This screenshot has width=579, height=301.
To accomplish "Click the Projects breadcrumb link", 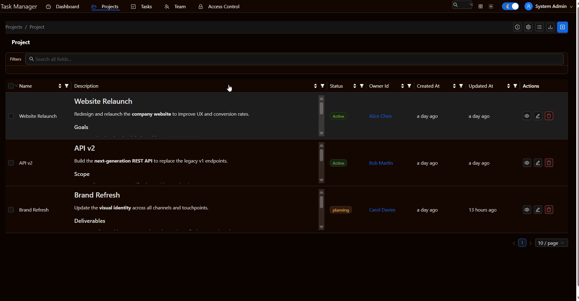I will pyautogui.click(x=14, y=27).
